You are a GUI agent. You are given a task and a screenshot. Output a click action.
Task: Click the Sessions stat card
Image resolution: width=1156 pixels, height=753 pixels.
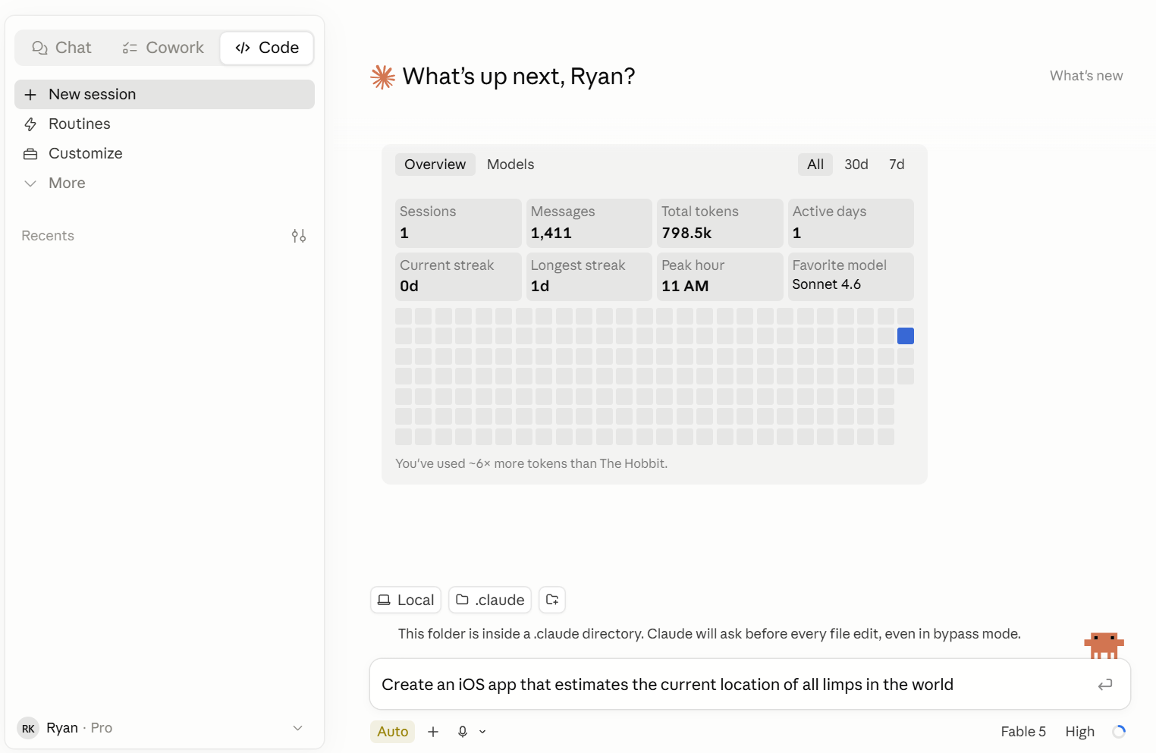[x=458, y=223]
